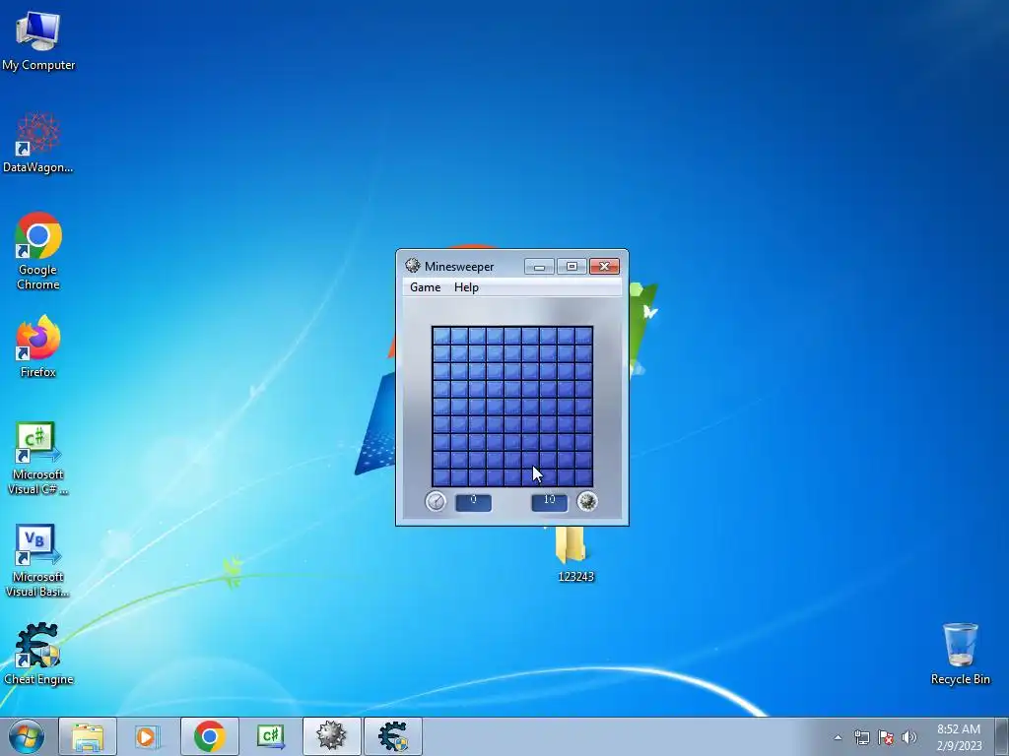Select the Cheat Engine desktop shortcut
The height and width of the screenshot is (756, 1009).
[38, 654]
